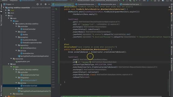Click 'APPLICATION_JSON' constant in editor
Viewport: 173px width, 97px height.
tap(103, 65)
